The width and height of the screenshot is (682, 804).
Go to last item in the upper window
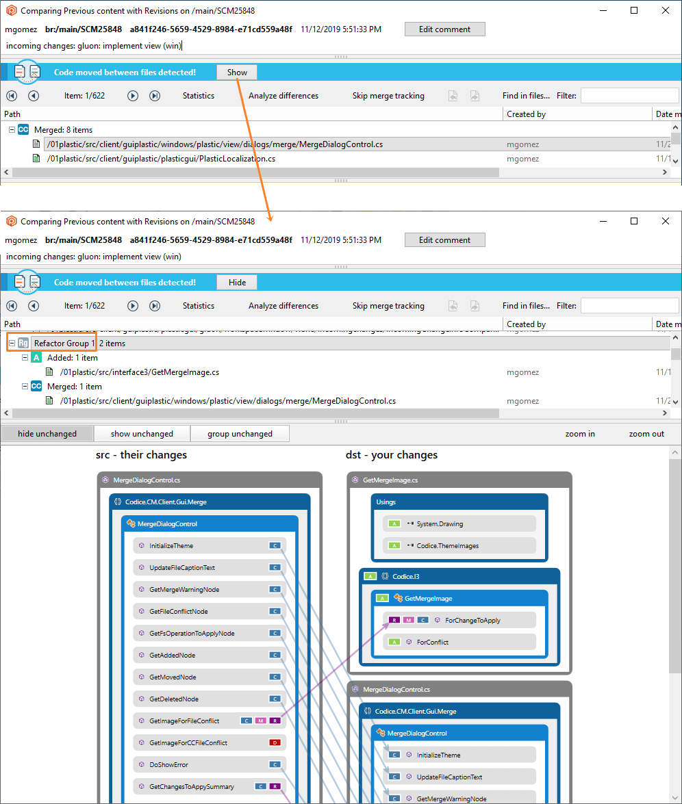pos(155,96)
